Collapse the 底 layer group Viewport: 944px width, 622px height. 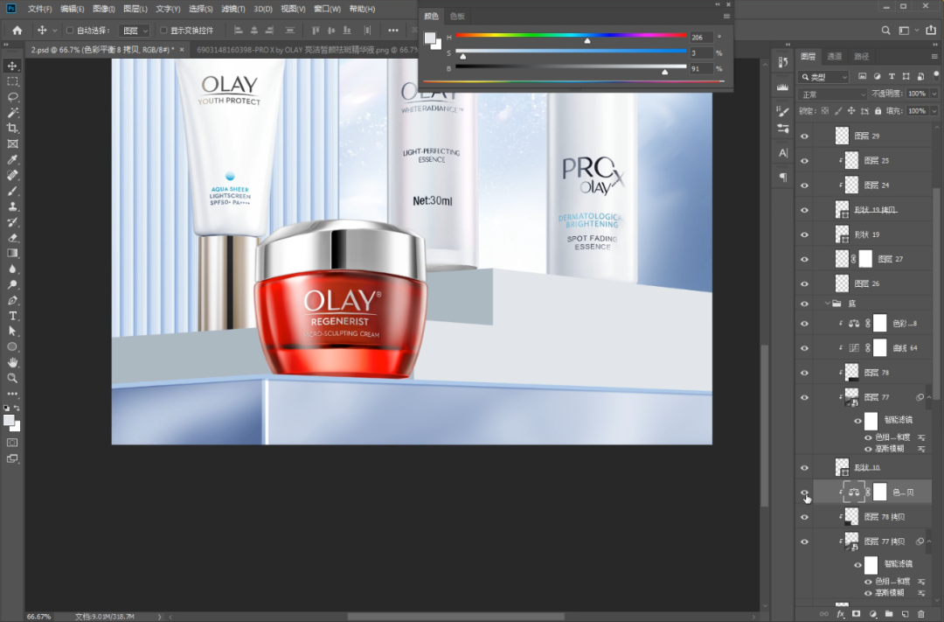click(827, 304)
